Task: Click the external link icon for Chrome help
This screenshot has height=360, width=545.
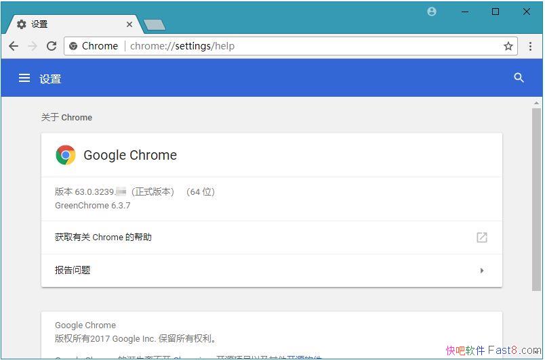Action: 482,238
